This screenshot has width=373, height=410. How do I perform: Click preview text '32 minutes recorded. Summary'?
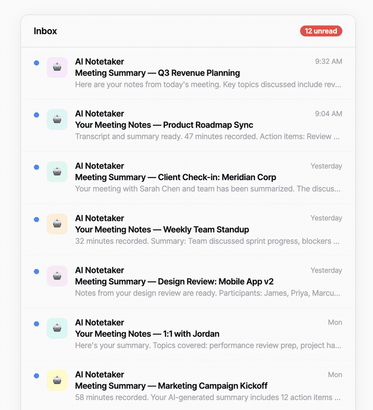(130, 241)
